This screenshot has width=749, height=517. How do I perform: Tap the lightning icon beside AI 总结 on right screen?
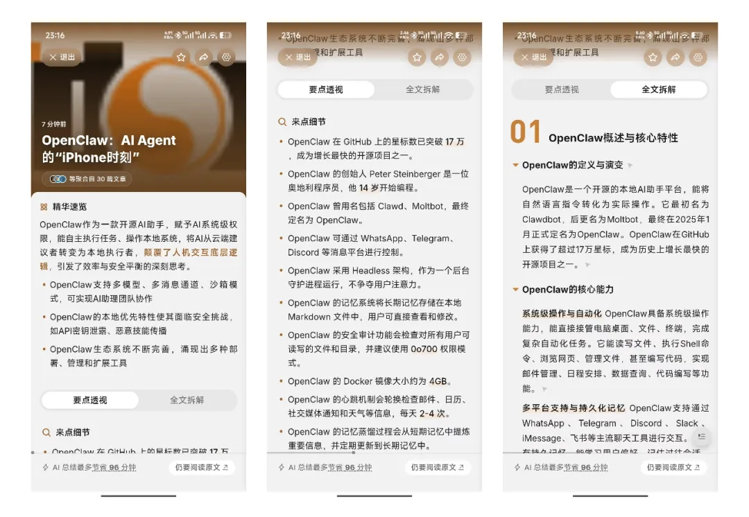(517, 467)
